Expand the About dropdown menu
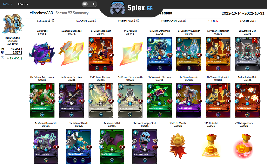The height and width of the screenshot is (167, 267). (23, 4)
